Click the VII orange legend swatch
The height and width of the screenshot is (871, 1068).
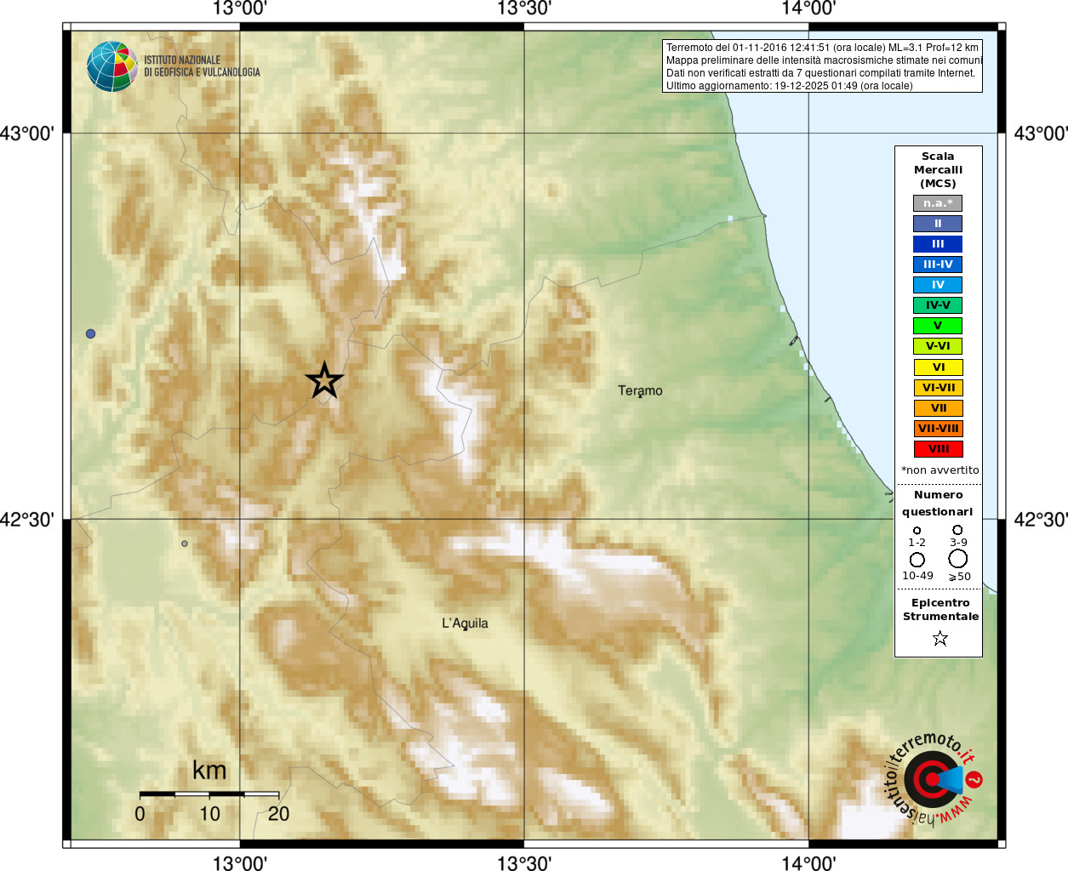click(938, 408)
